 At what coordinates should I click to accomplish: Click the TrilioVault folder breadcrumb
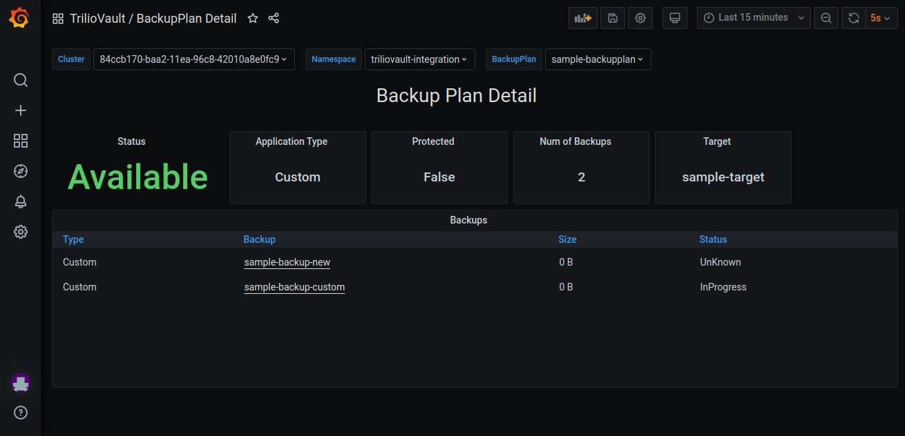[97, 19]
